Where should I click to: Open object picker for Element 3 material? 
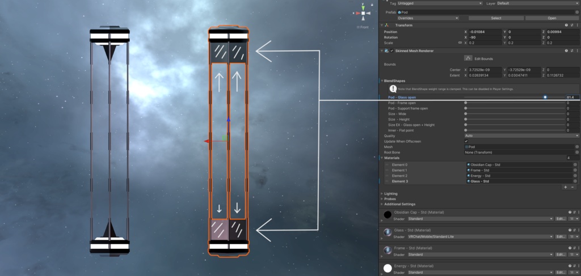click(x=575, y=181)
